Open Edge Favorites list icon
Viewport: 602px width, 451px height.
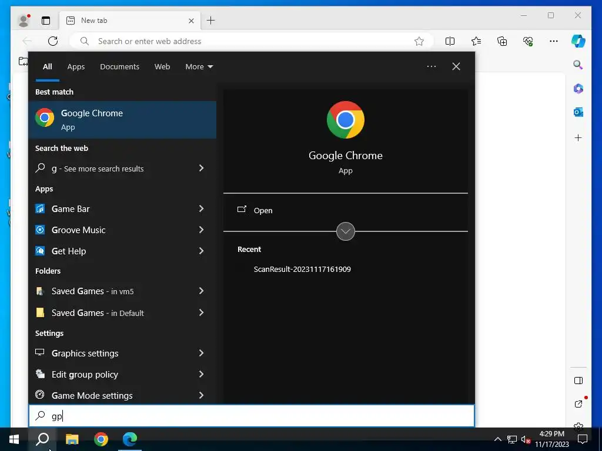pos(476,41)
